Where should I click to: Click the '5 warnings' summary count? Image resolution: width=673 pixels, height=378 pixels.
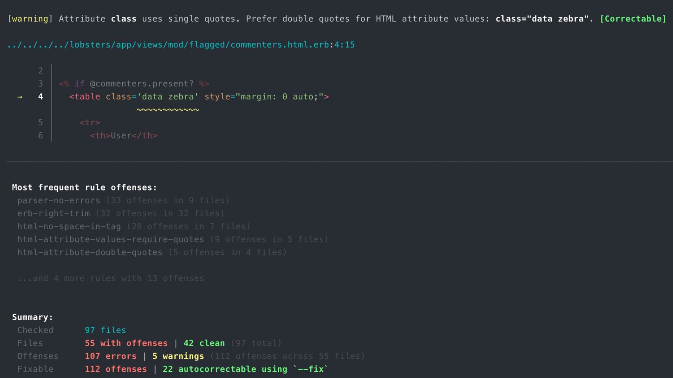coord(178,356)
